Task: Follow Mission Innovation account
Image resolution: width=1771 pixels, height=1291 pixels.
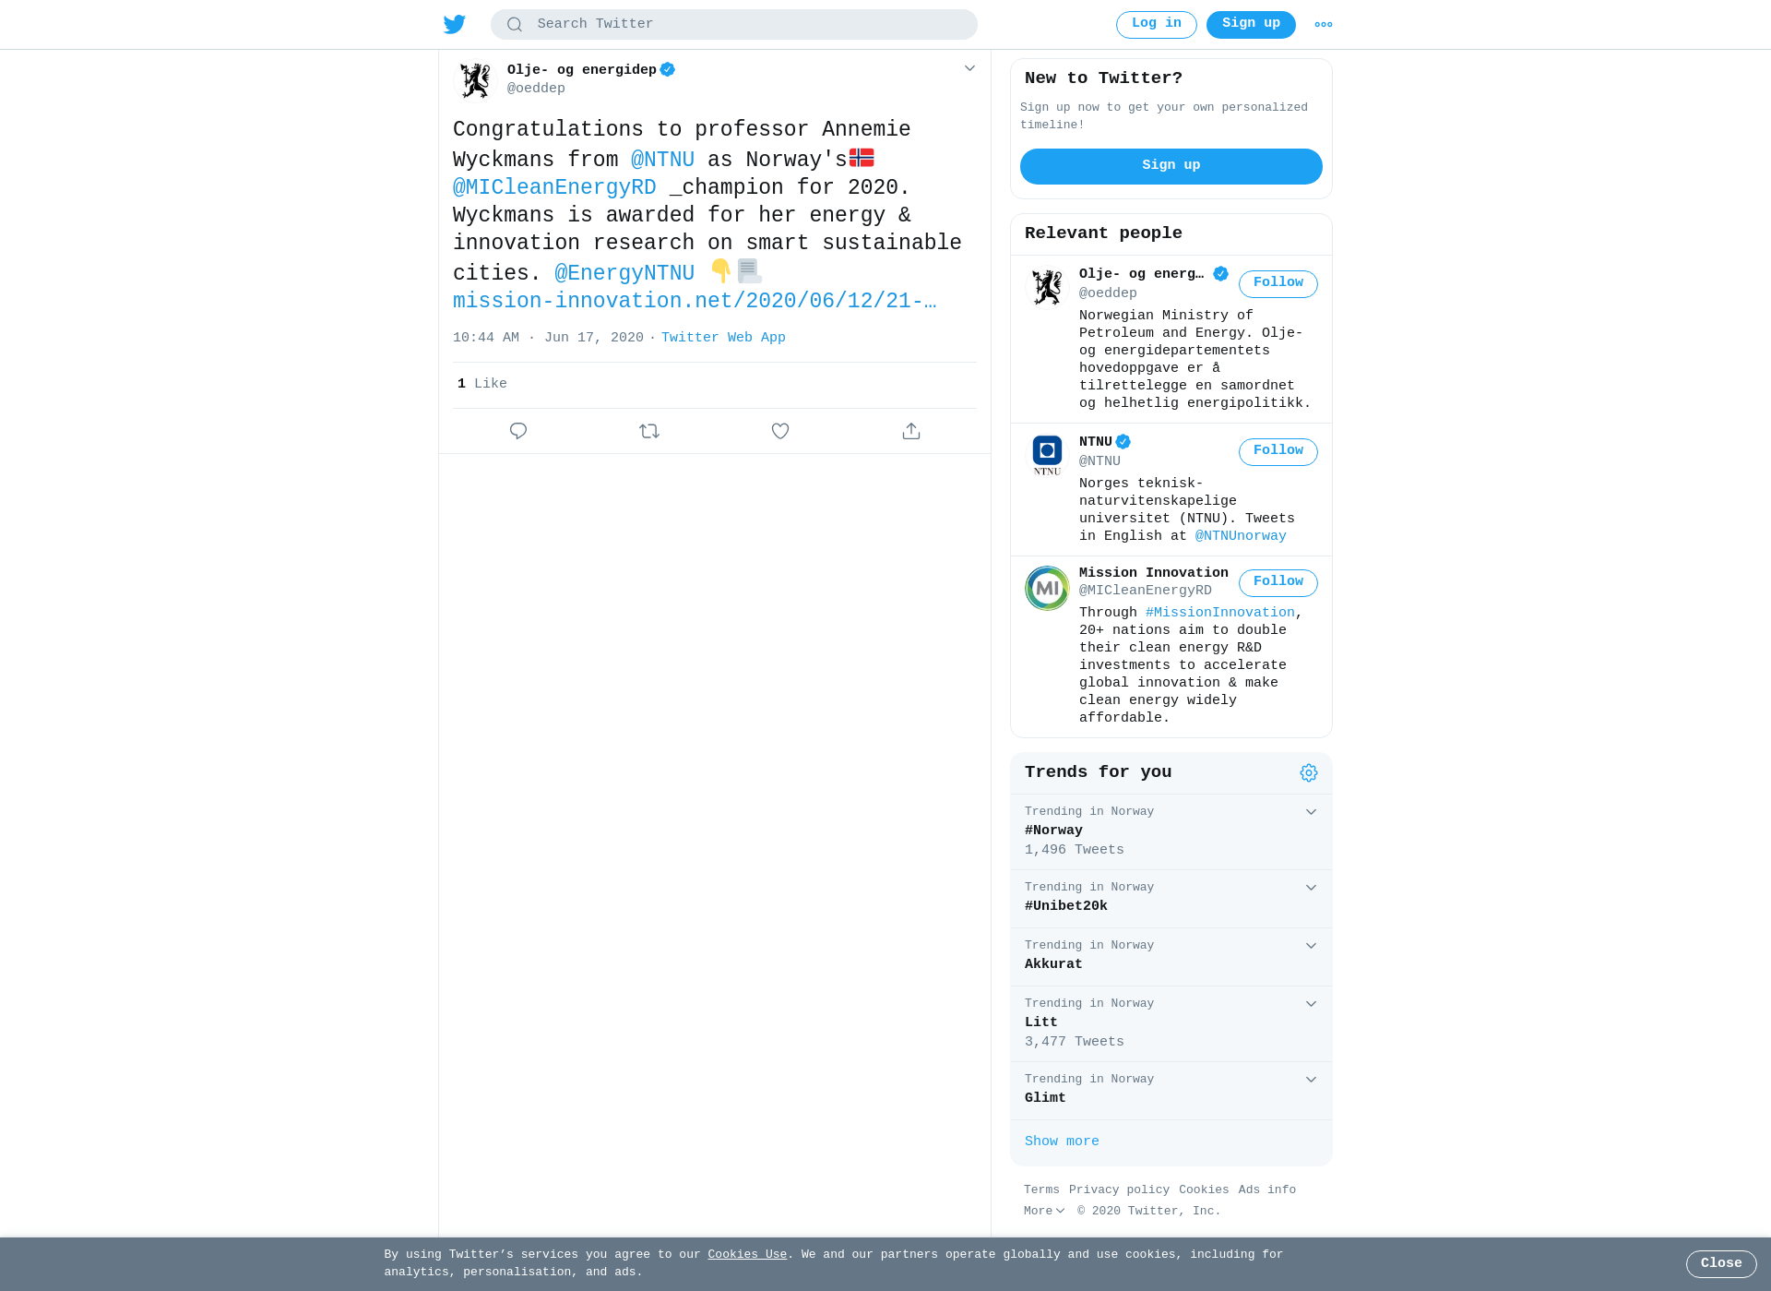Action: (1278, 583)
